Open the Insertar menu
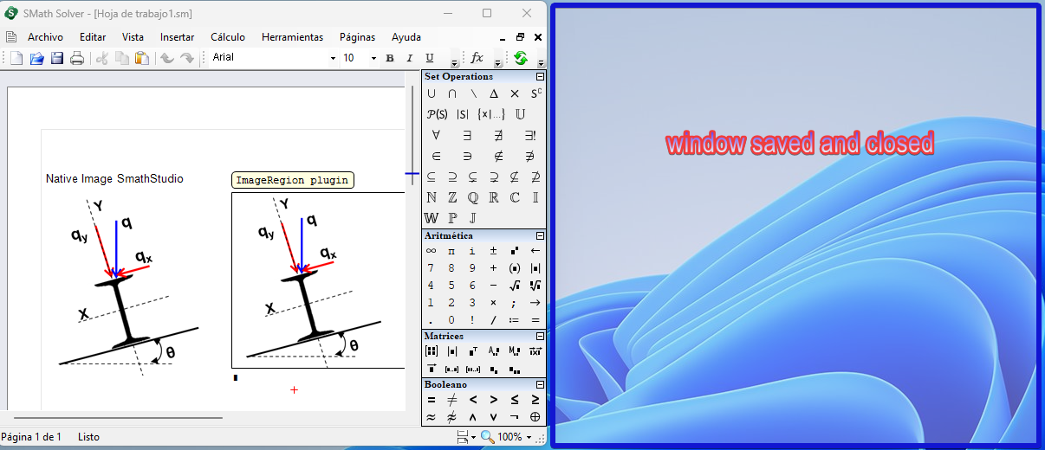 pos(177,37)
